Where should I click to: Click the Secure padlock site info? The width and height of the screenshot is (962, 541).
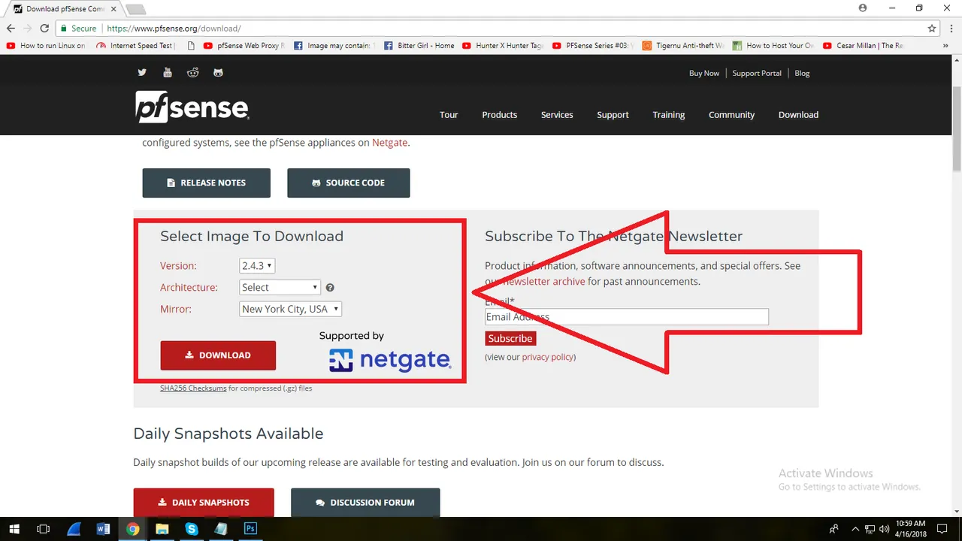tap(79, 29)
